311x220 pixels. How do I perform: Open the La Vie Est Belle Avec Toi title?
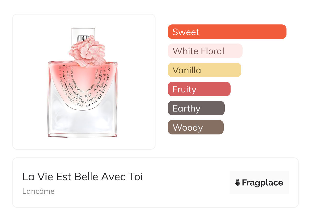coord(82,177)
